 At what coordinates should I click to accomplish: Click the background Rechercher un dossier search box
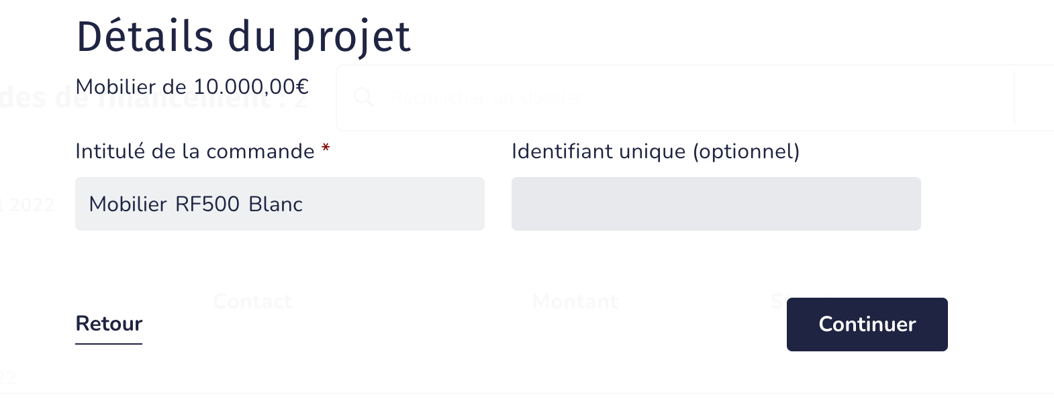tap(671, 99)
